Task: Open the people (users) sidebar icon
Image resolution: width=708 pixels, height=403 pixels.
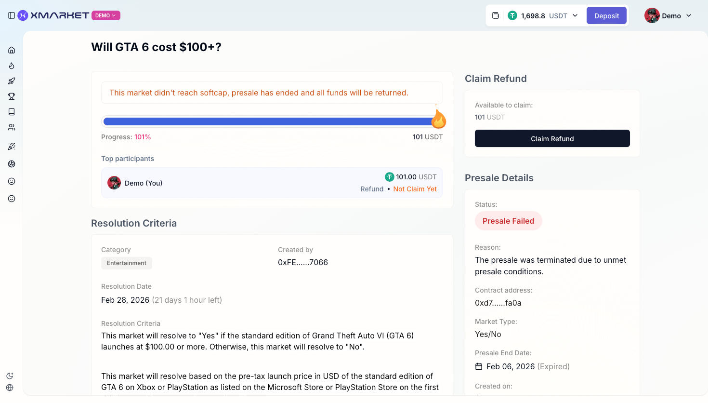Action: pyautogui.click(x=12, y=127)
